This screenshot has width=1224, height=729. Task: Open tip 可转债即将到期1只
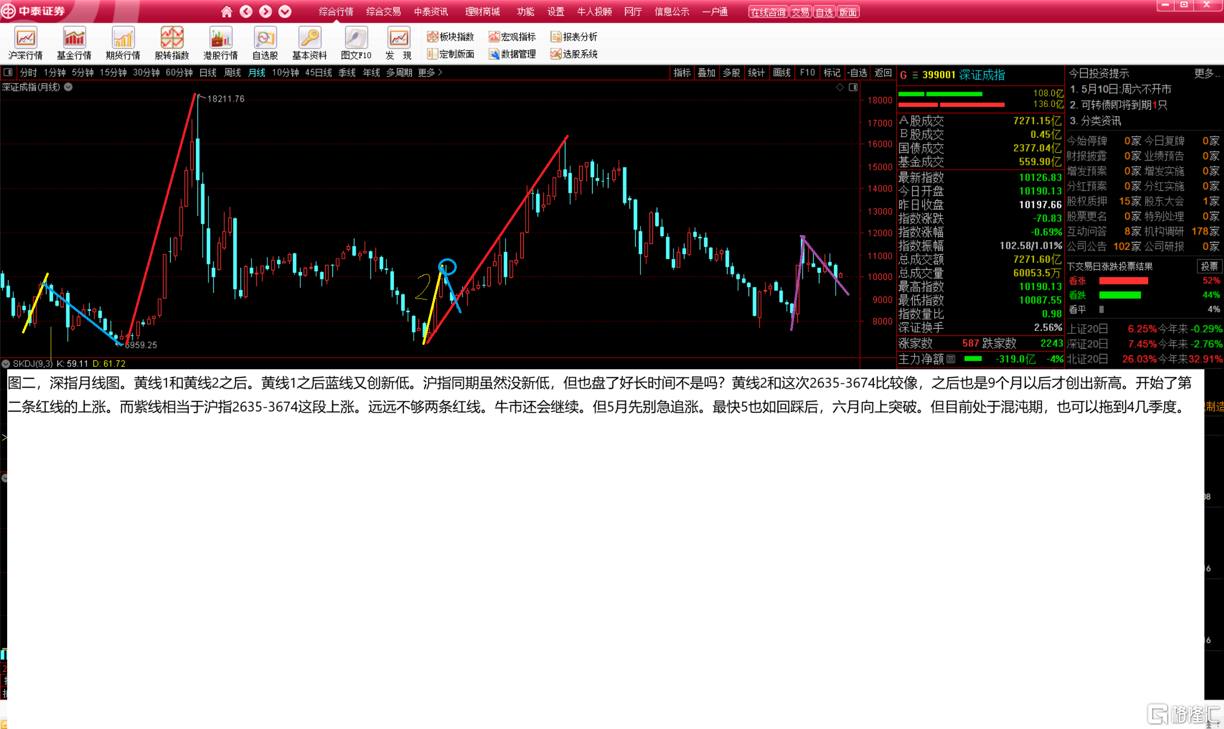pyautogui.click(x=1118, y=105)
